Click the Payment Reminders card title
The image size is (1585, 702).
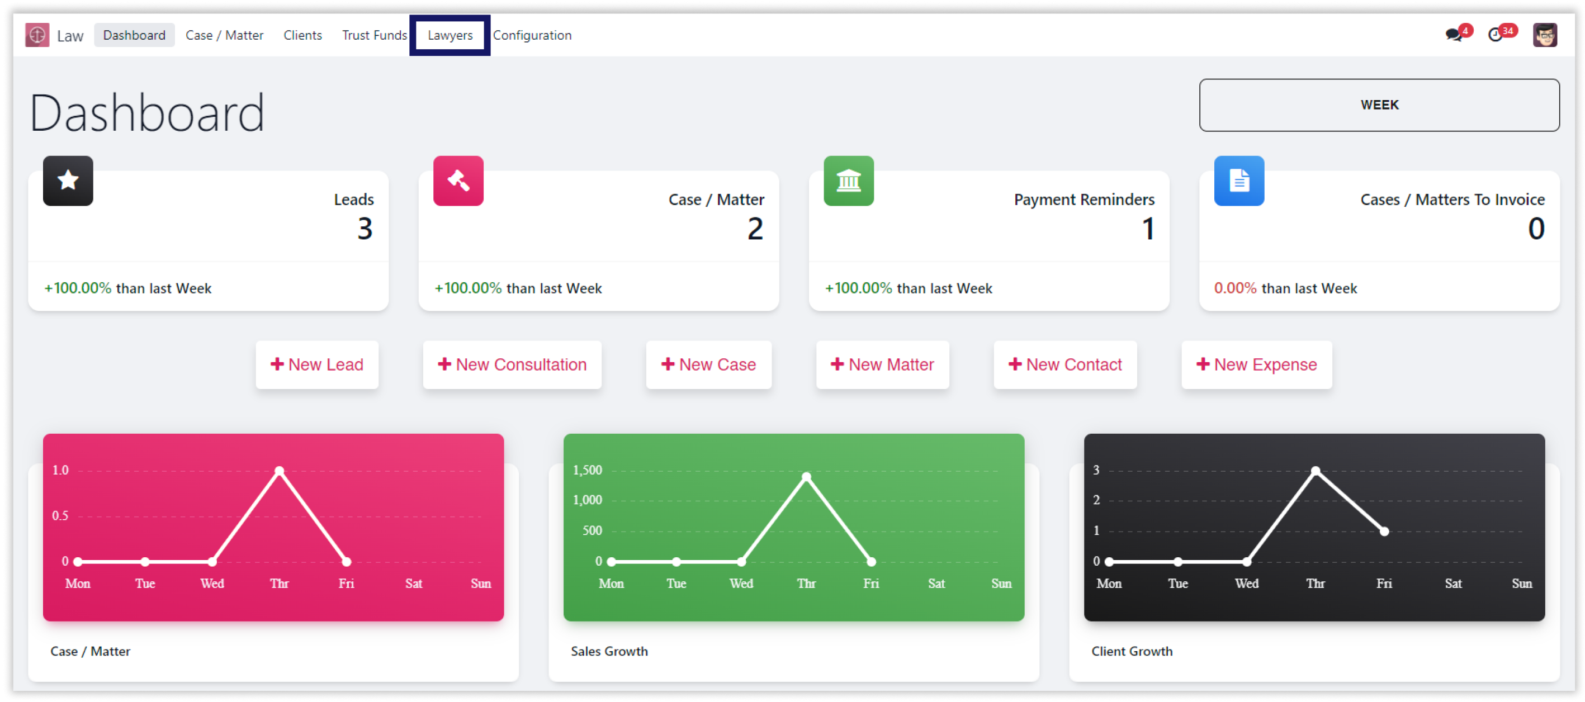click(x=1084, y=200)
